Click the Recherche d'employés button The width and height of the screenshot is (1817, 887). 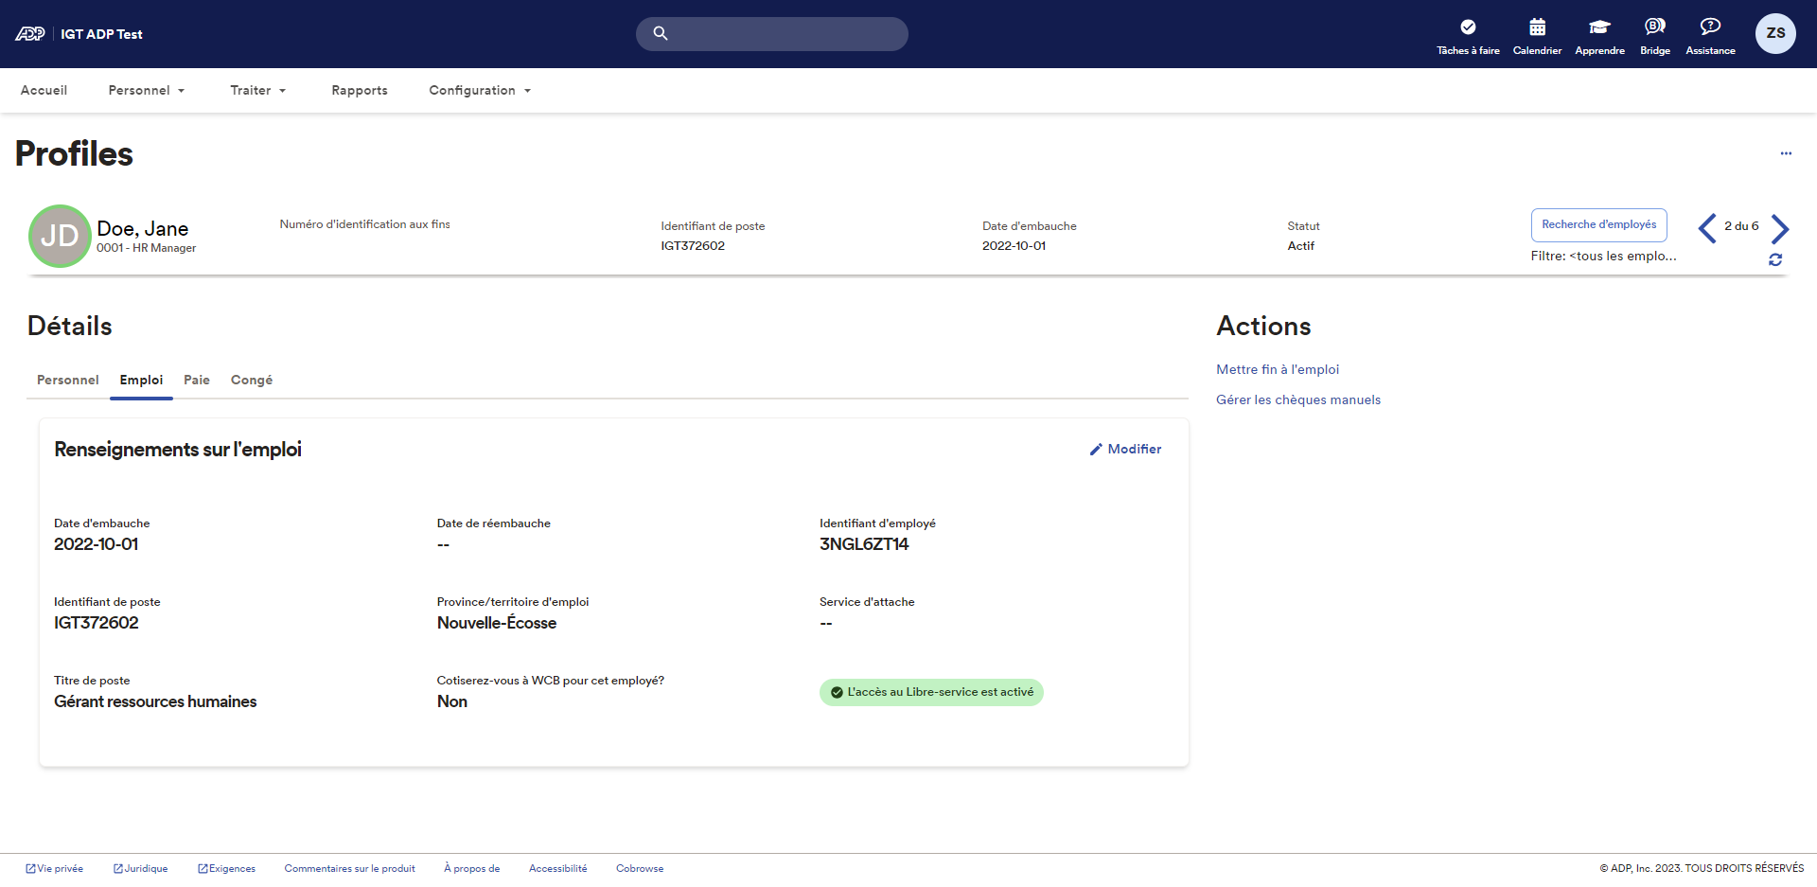click(1598, 225)
